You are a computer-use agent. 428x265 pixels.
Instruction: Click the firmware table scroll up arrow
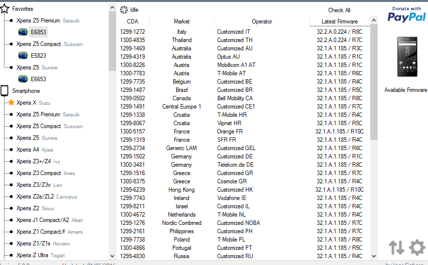[x=374, y=20]
